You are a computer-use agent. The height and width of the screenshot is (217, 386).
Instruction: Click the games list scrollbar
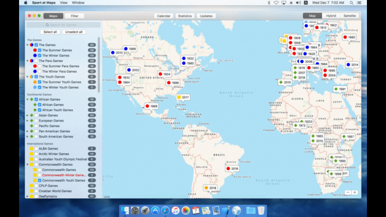[x=99, y=65]
